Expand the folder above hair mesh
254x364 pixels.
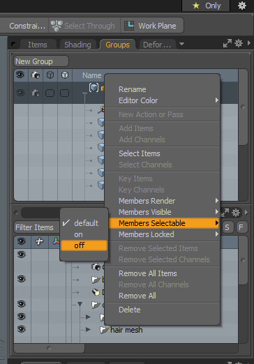(x=88, y=317)
